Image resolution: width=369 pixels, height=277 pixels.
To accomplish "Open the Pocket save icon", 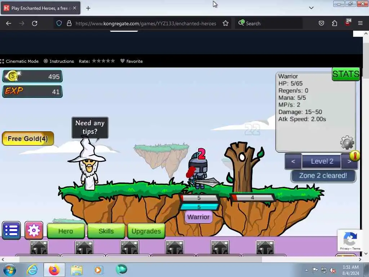I will click(x=321, y=23).
